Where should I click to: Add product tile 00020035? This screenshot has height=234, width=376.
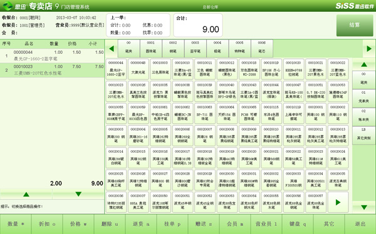338,180
